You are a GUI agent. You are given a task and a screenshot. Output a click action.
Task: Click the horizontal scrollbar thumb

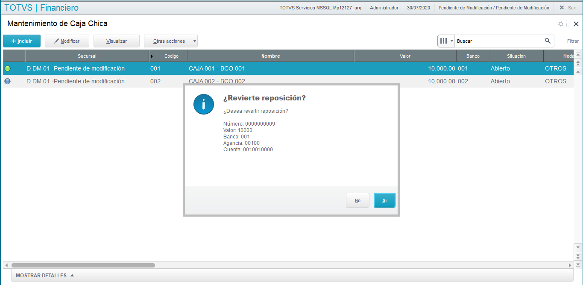click(x=83, y=265)
